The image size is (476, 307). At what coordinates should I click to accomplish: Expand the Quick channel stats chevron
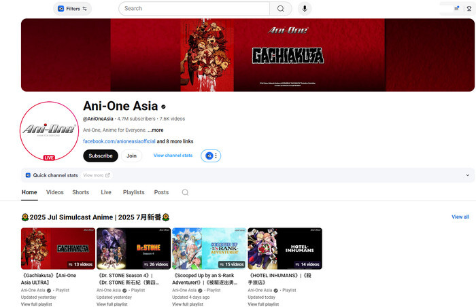(x=468, y=175)
